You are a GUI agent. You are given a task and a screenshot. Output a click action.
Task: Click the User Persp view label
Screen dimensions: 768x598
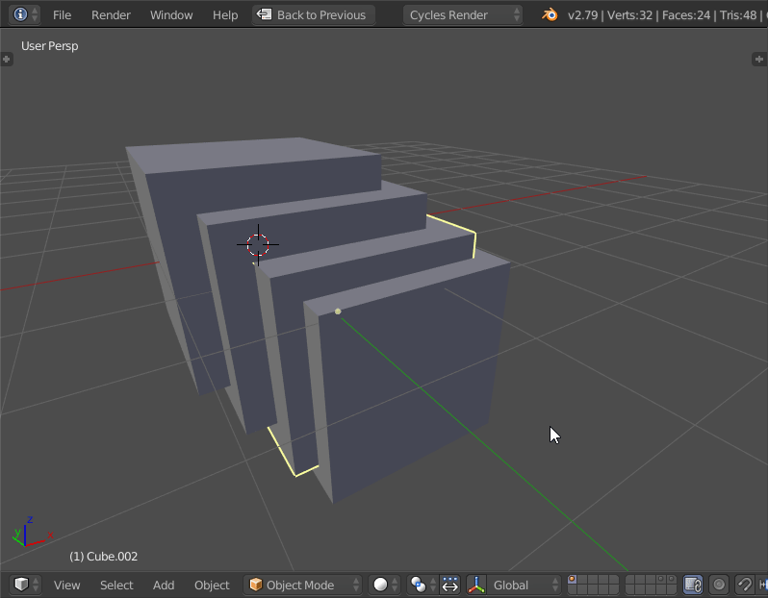[49, 46]
